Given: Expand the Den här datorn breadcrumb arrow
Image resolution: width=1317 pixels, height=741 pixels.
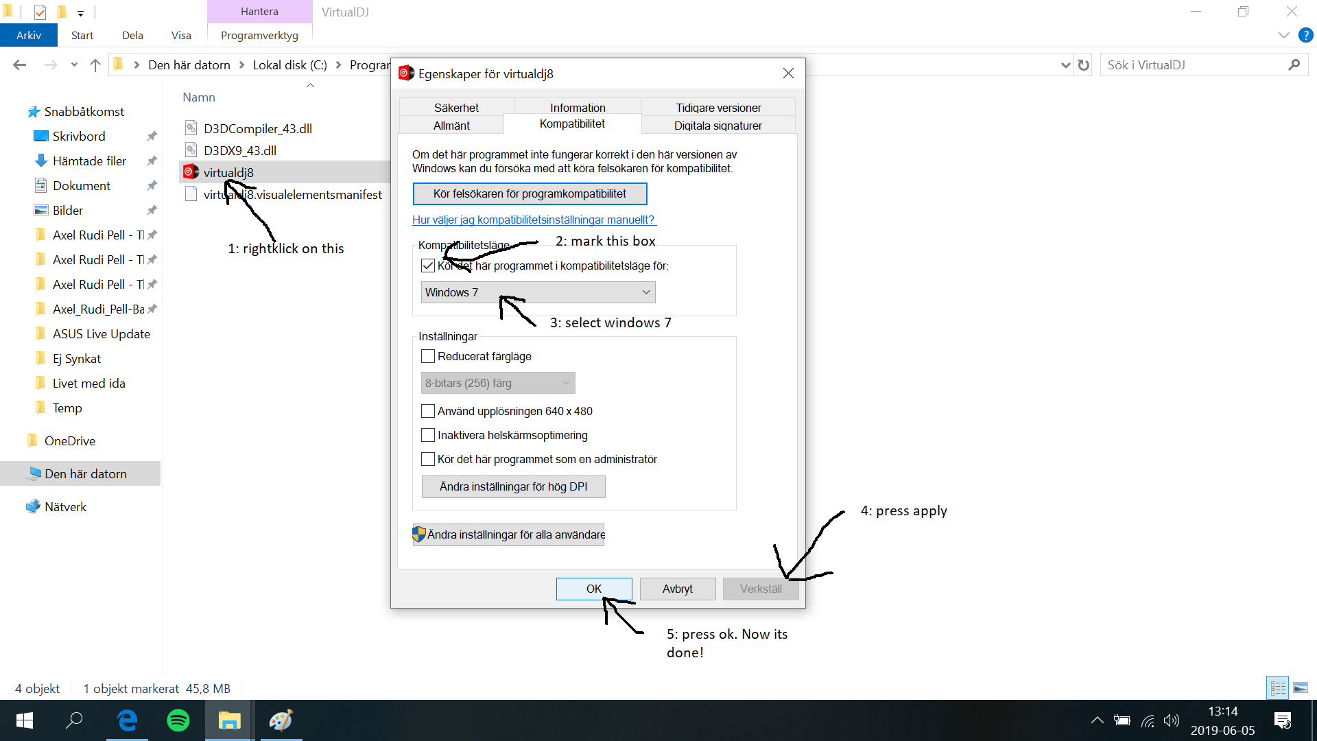Looking at the screenshot, I should click(242, 64).
